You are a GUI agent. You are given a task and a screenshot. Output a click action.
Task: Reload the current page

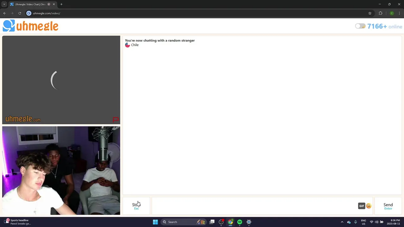(20, 13)
